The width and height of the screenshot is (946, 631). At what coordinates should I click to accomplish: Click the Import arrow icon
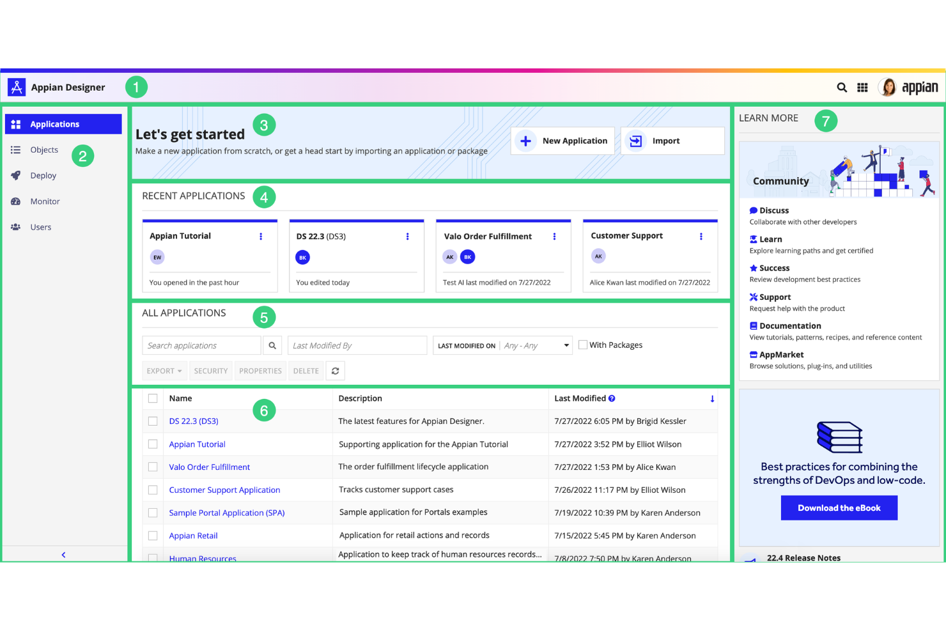[635, 141]
